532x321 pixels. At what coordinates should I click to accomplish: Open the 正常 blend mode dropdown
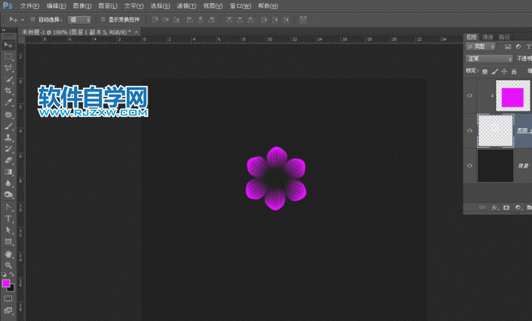coord(489,58)
